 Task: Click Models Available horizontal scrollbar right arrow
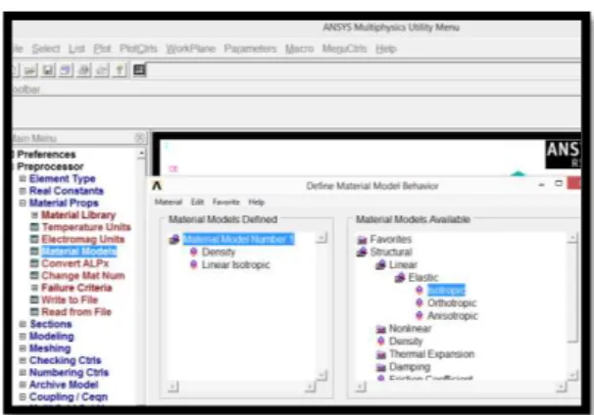(561, 387)
